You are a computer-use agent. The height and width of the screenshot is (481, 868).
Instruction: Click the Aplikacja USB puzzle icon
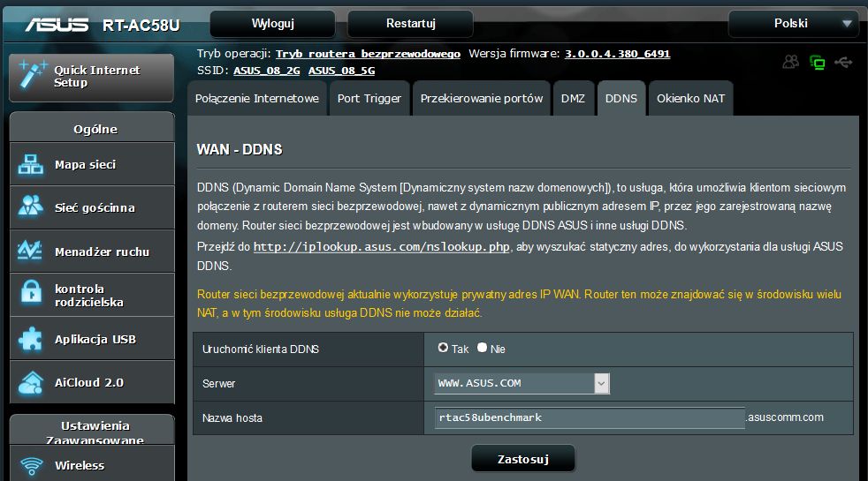[30, 339]
